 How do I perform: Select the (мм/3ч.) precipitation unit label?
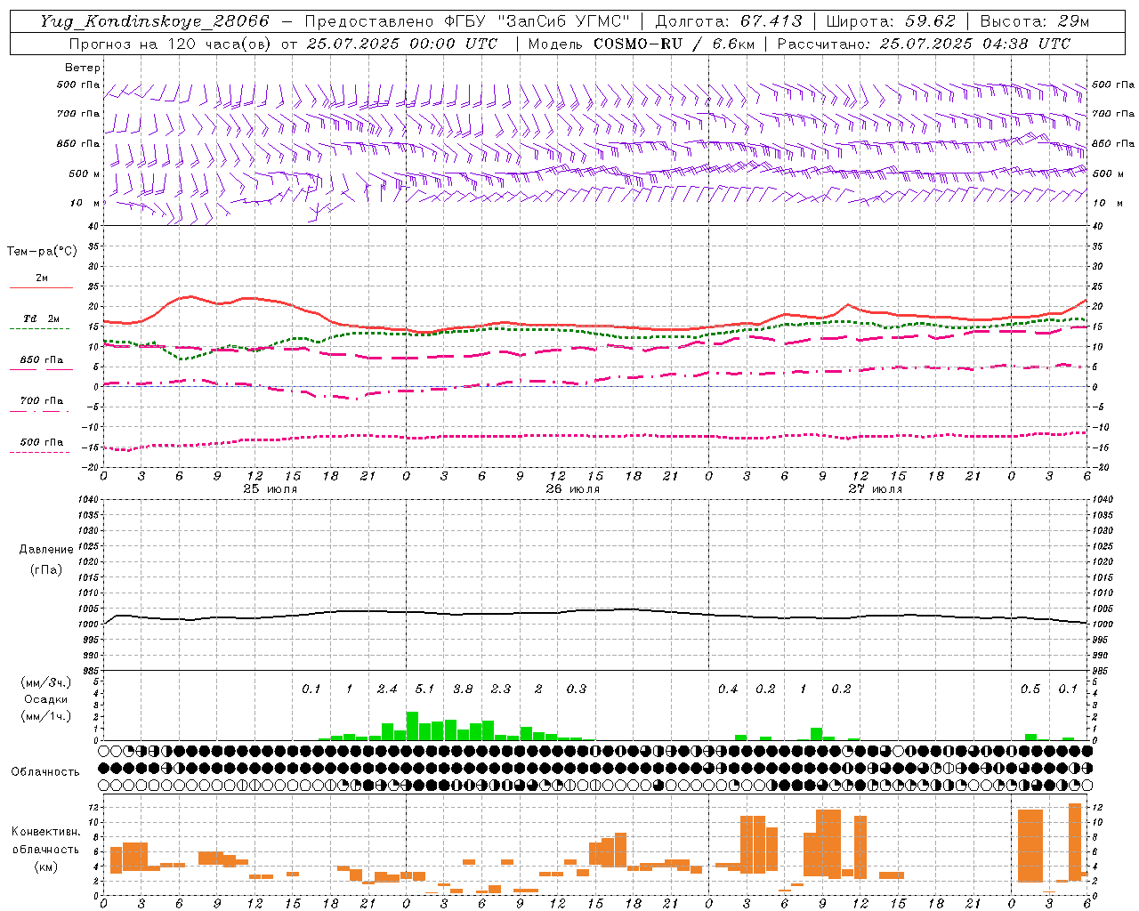point(44,683)
